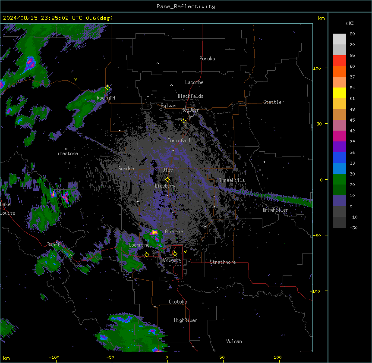Viewport: 372px width, 363px height.
Task: Click the Lacombe city label
Action: 194,82
